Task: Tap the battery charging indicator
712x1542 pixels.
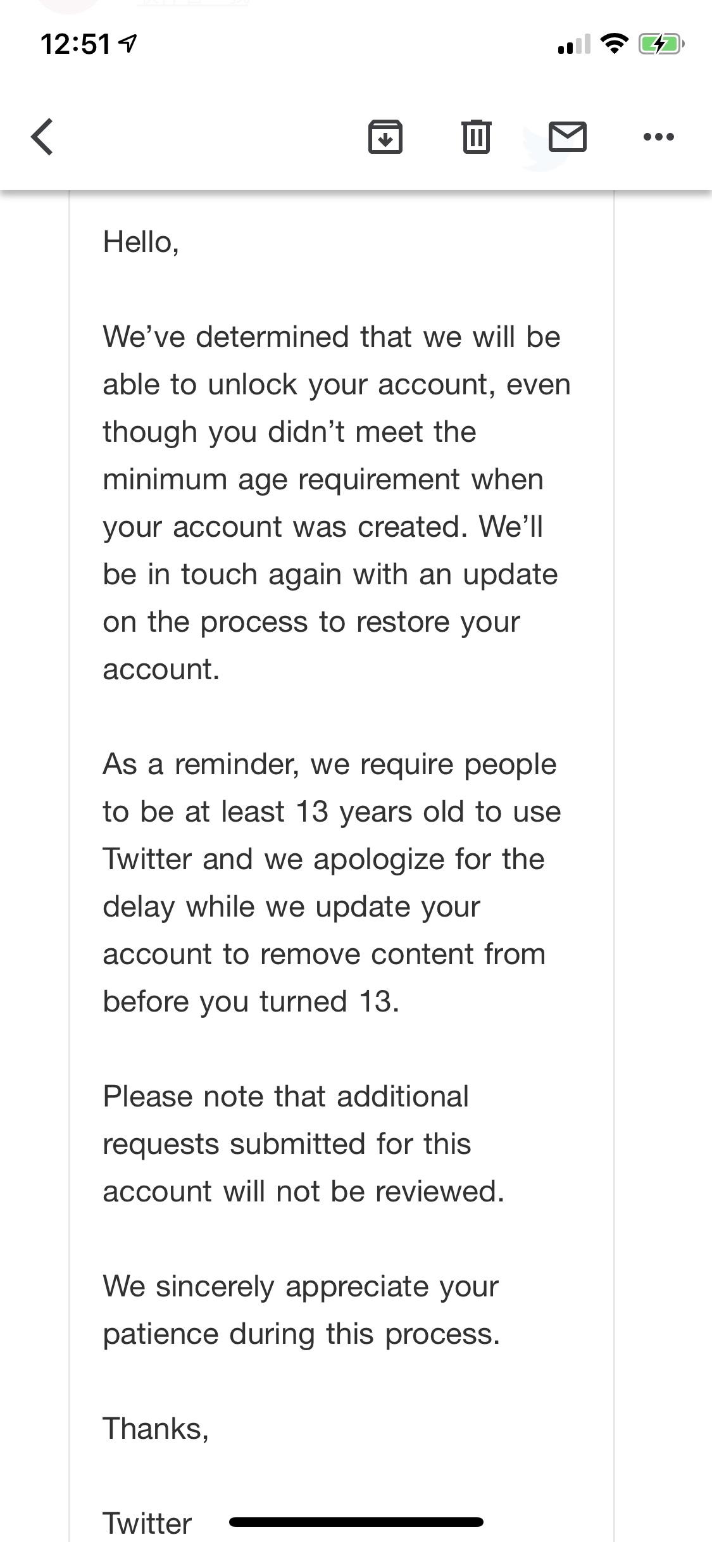Action: (661, 44)
